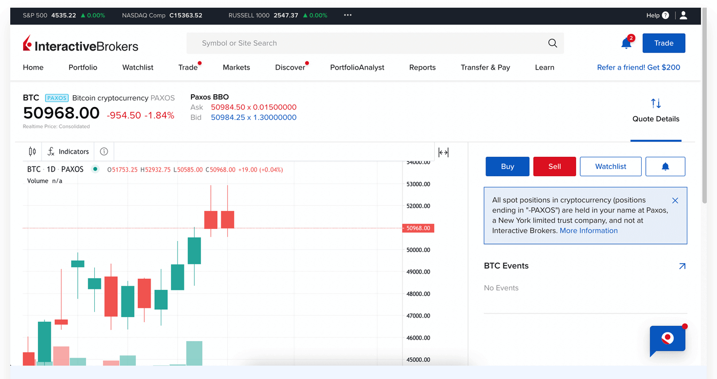Click the chart info icon

click(x=104, y=152)
